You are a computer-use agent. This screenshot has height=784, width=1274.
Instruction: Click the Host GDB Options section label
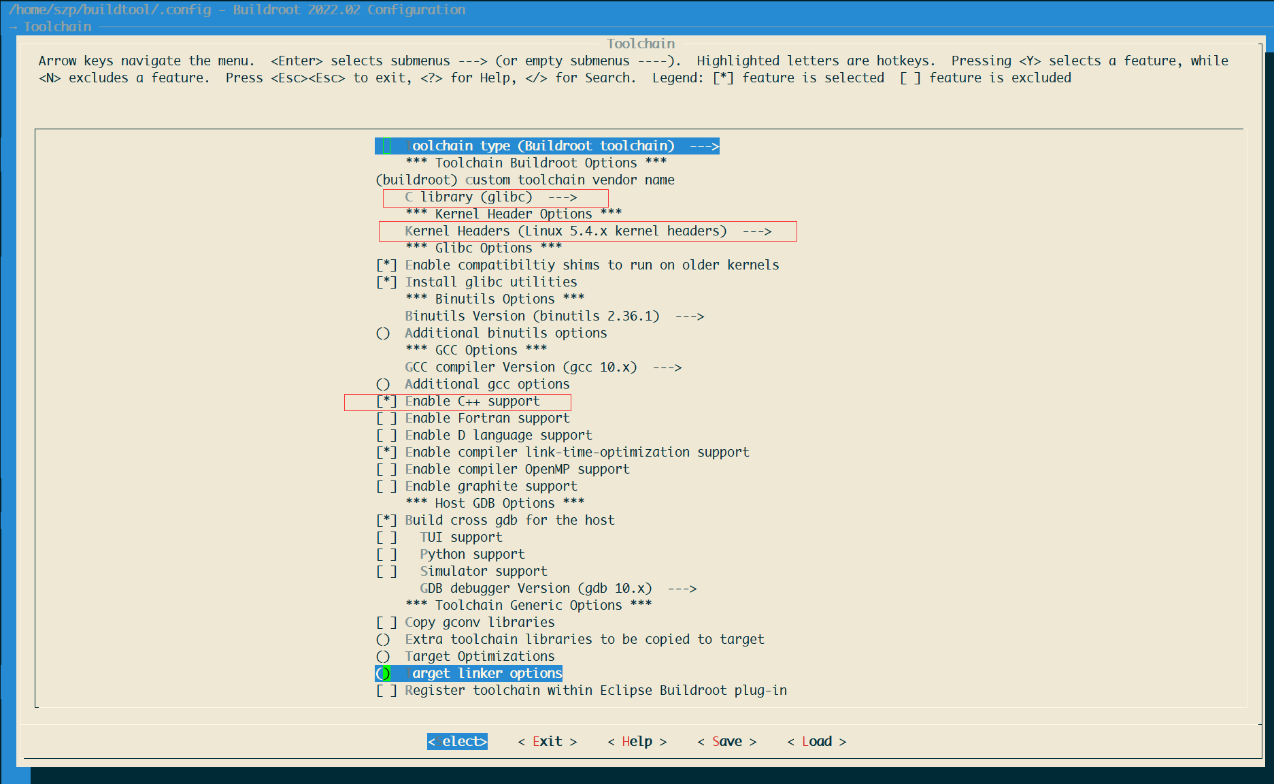[x=494, y=503]
